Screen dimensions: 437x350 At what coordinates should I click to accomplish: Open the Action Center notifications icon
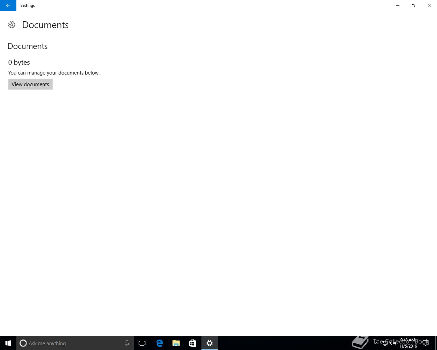point(426,343)
